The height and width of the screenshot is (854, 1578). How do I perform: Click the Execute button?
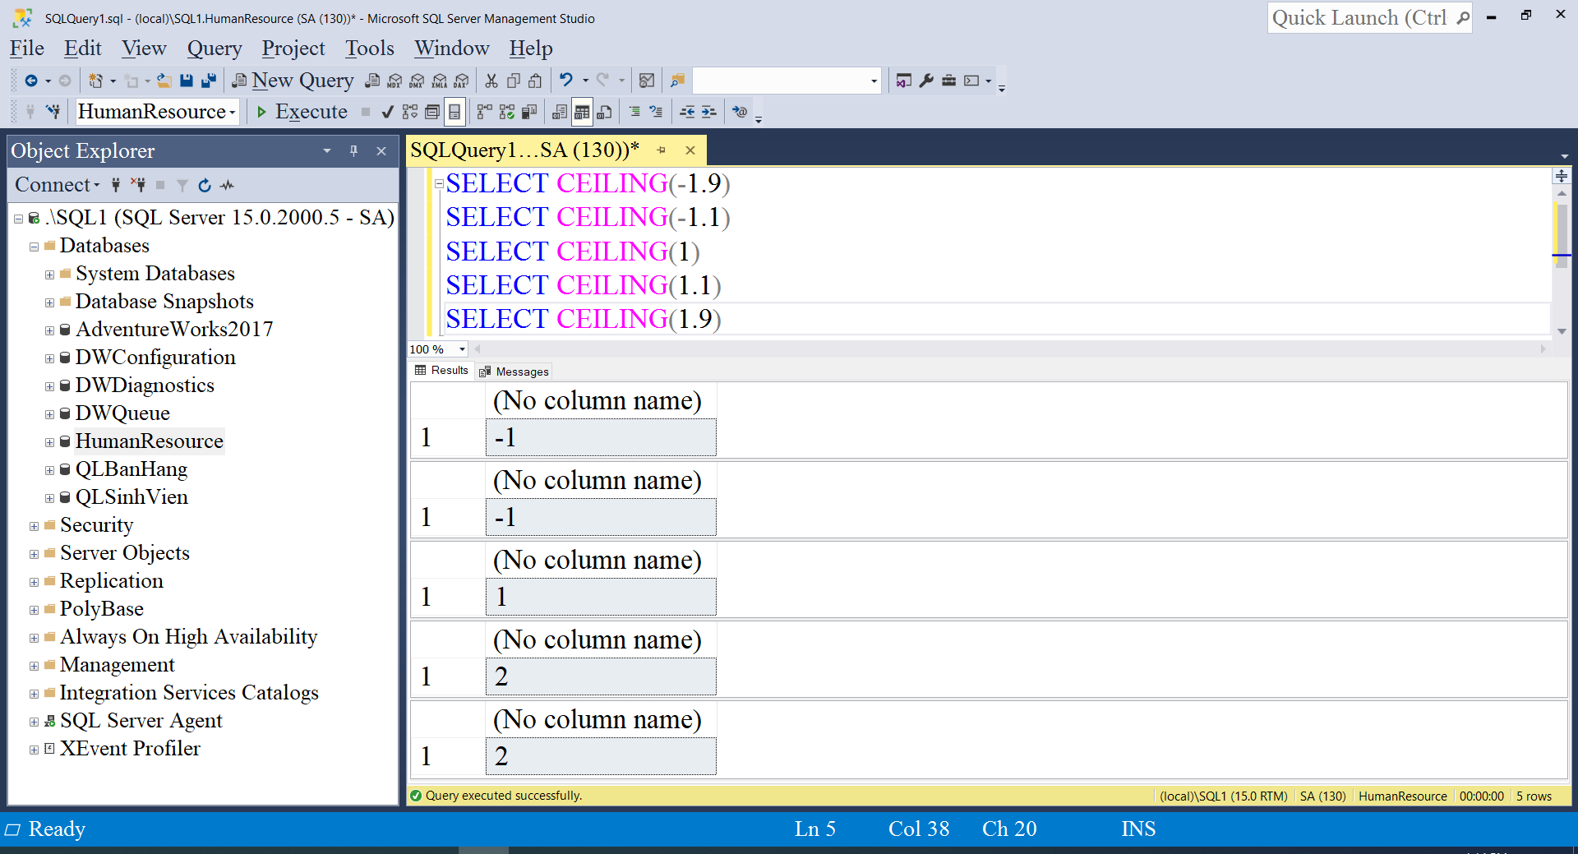tap(302, 112)
